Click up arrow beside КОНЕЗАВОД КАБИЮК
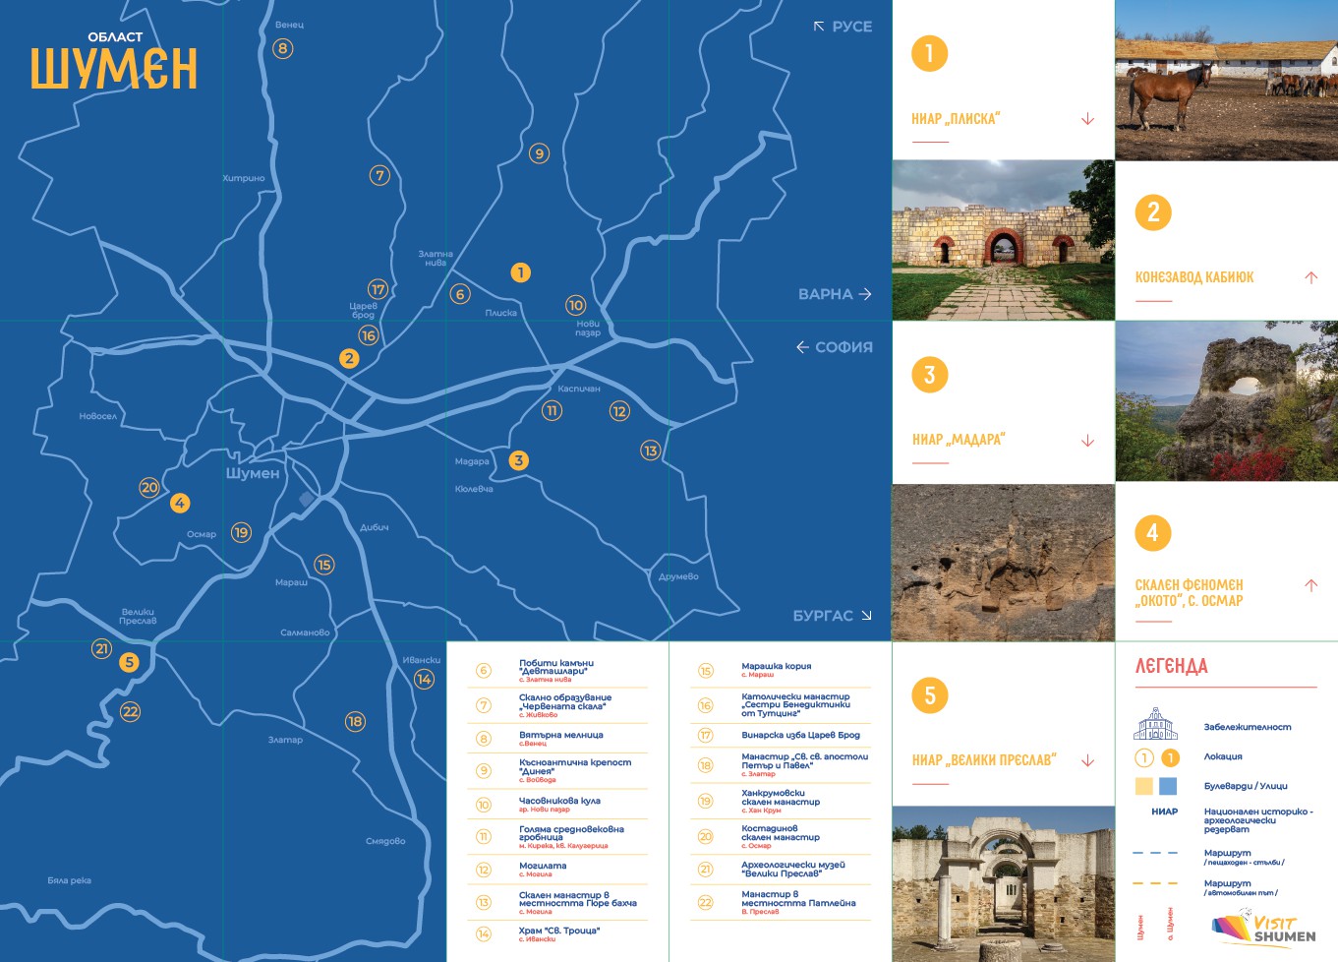This screenshot has width=1338, height=962. [1310, 277]
